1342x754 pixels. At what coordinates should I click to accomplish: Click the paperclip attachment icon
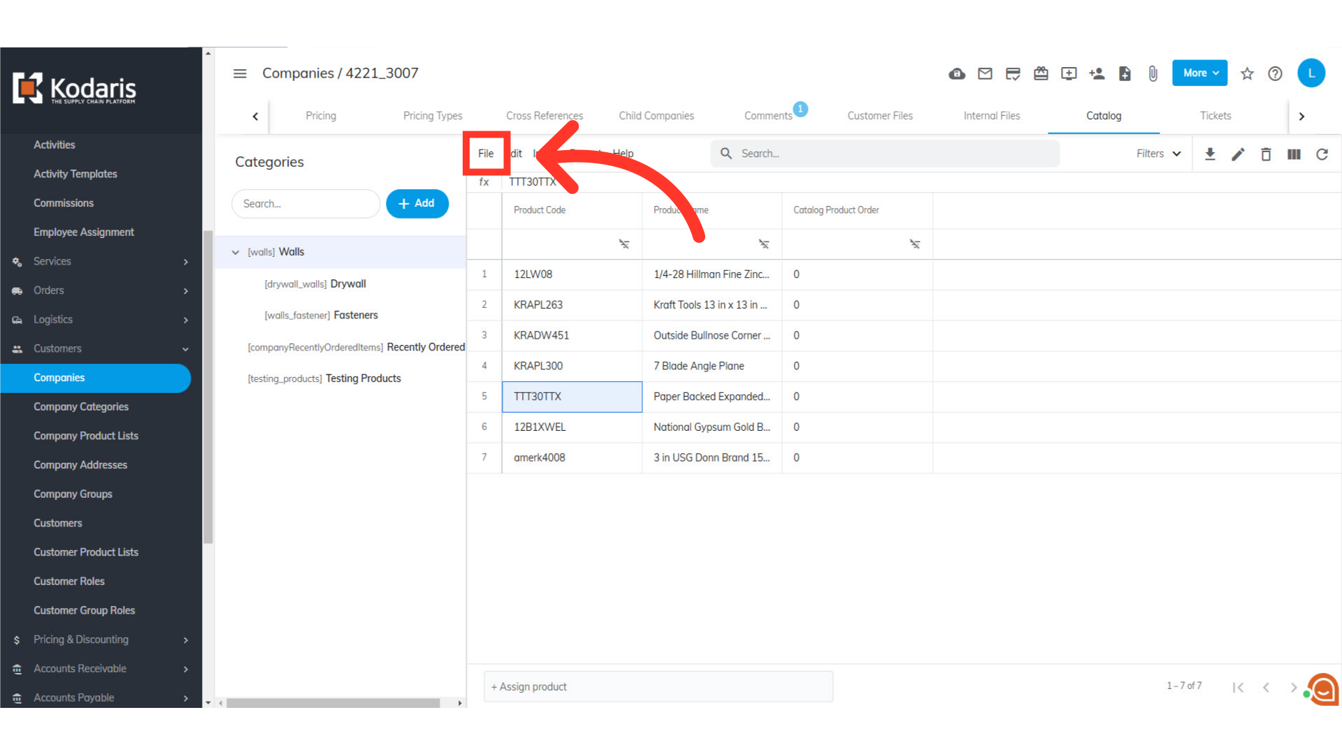(1153, 74)
